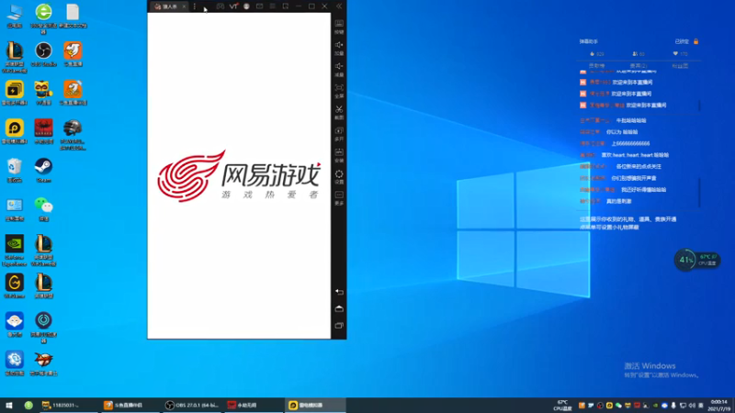The width and height of the screenshot is (735, 413).
Task: Switch to 雷电模拟器 on the taskbar
Action: (315, 405)
